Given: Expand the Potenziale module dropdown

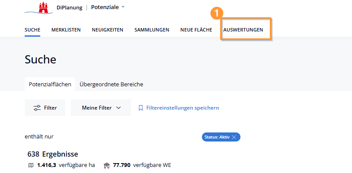Looking at the screenshot, I should (x=123, y=7).
